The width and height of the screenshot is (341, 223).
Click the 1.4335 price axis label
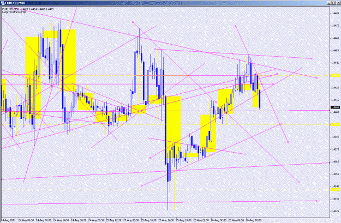[x=335, y=198]
